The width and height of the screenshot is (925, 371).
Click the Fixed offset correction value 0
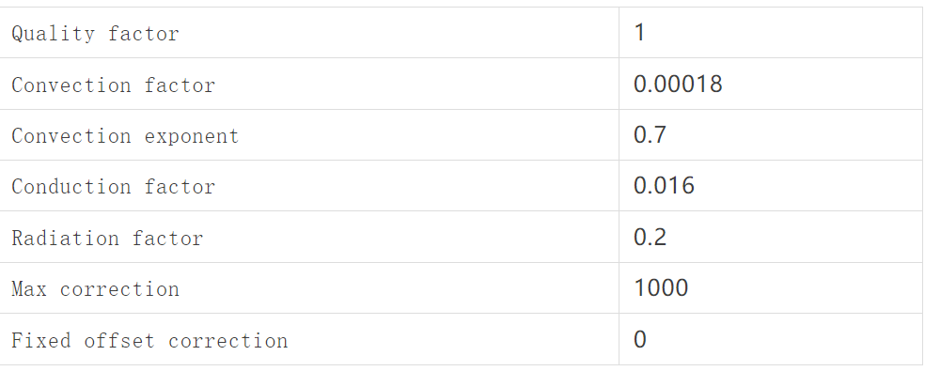coord(640,339)
